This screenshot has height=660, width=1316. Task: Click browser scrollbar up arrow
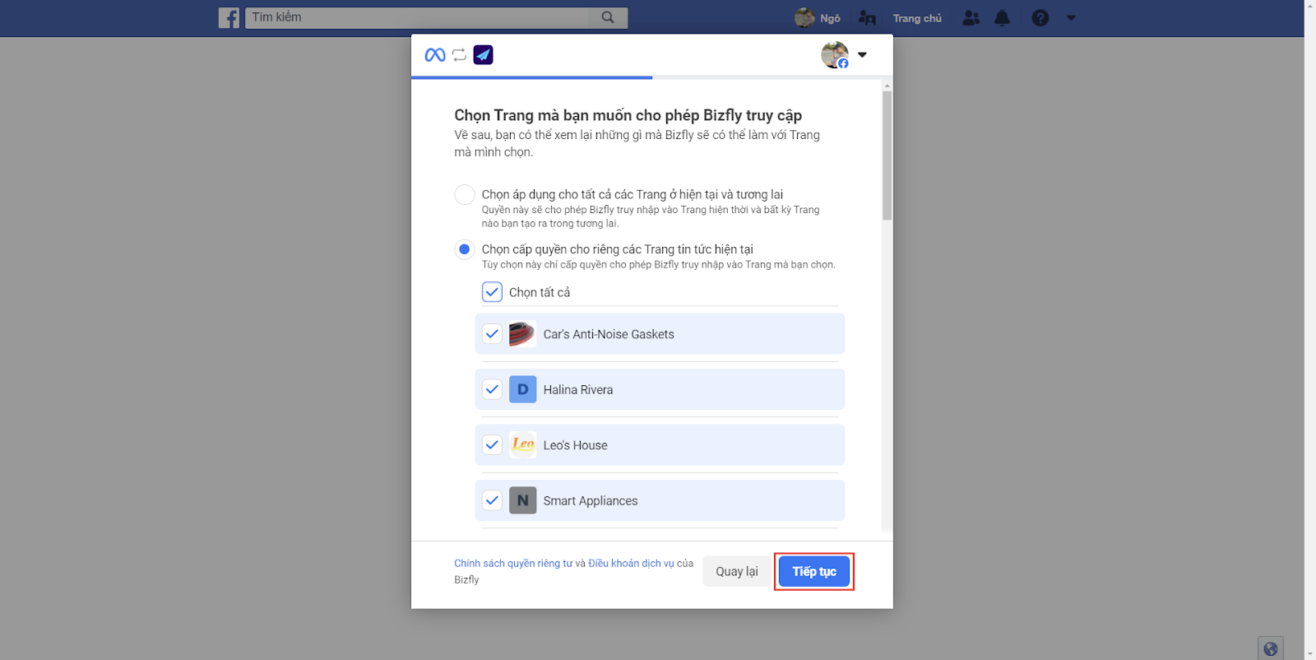point(1310,6)
